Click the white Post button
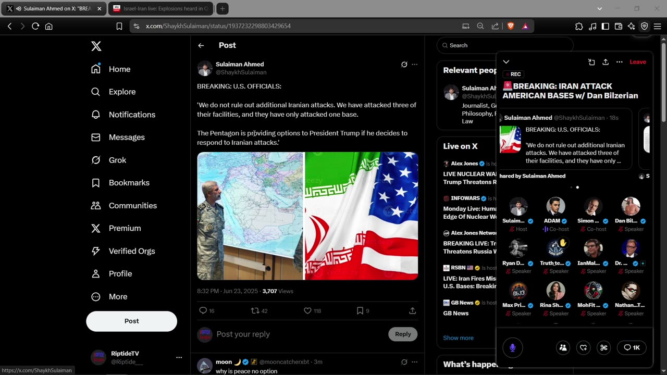The image size is (667, 375). click(131, 321)
